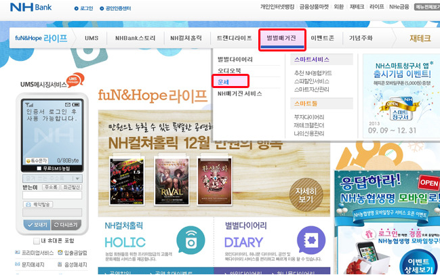The height and width of the screenshot is (275, 440).
Task: Click the 입출금알림 alarm clock icon
Action: pyautogui.click(x=60, y=253)
